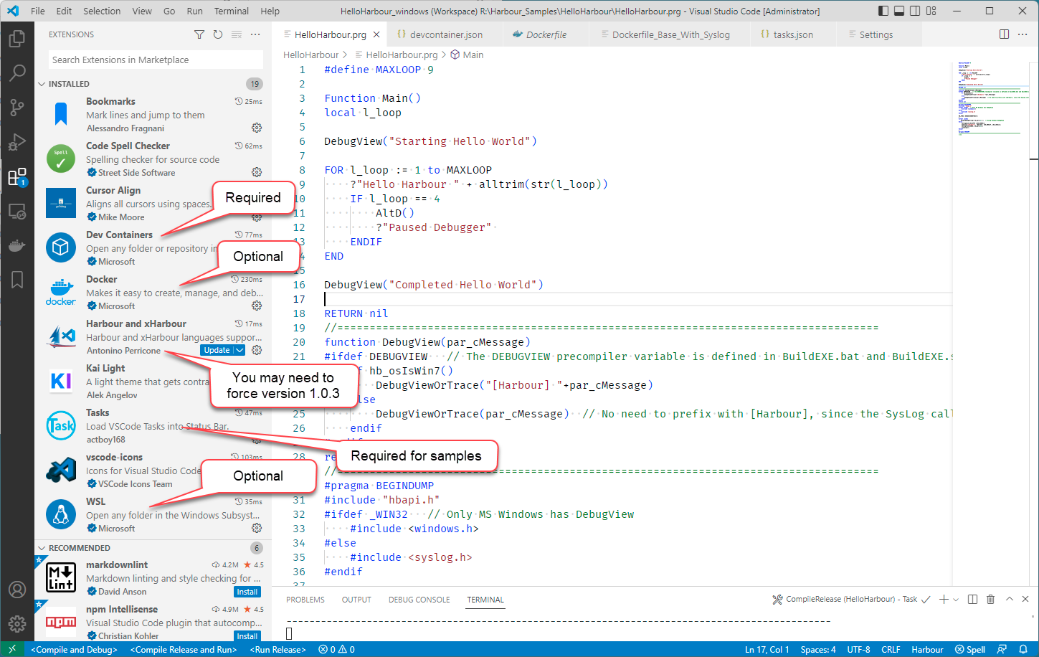Install the markdownlint extension
The image size is (1039, 657).
pos(247,592)
